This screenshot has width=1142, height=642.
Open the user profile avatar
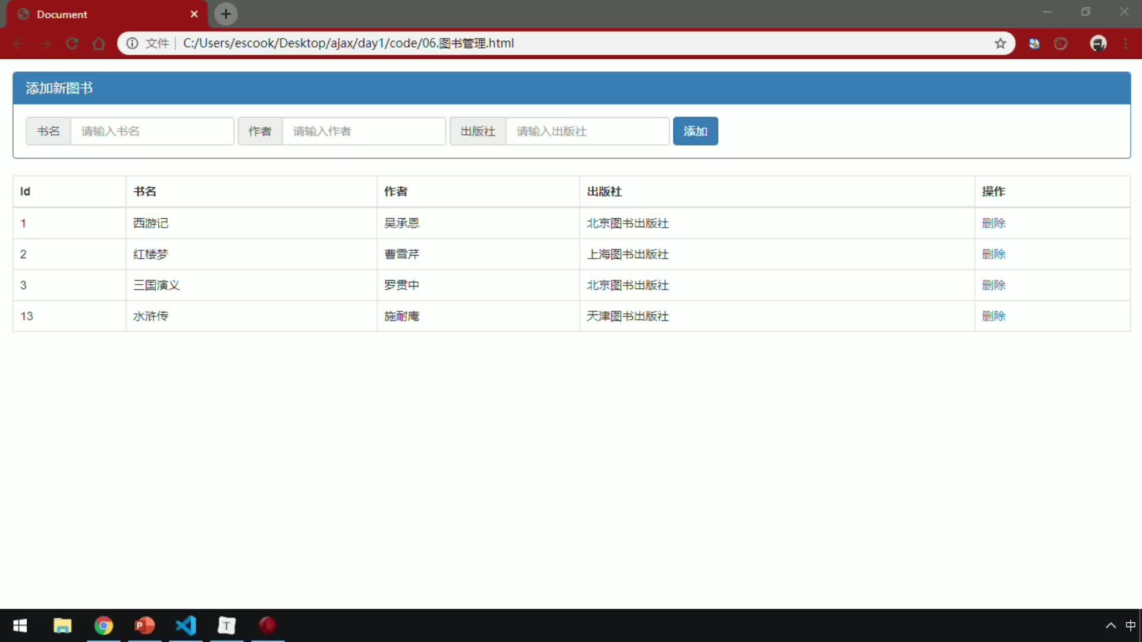[x=1098, y=43]
